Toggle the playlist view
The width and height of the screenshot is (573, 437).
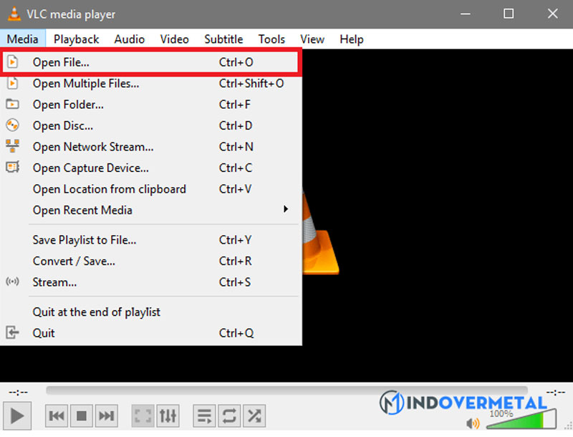tap(204, 416)
